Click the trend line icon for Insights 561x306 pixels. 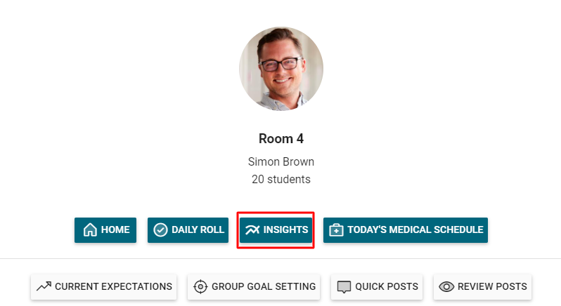coord(252,230)
